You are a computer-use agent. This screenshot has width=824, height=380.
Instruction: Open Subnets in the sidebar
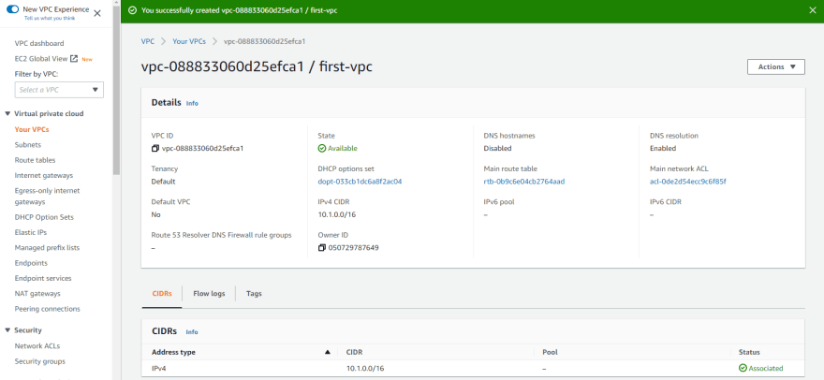28,144
